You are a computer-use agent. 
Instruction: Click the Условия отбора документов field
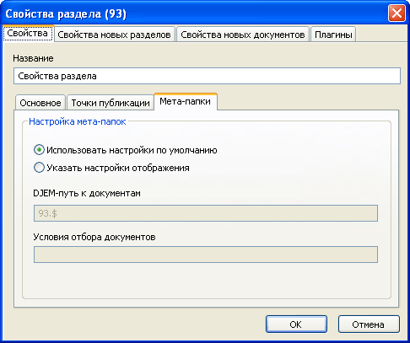[x=206, y=255]
